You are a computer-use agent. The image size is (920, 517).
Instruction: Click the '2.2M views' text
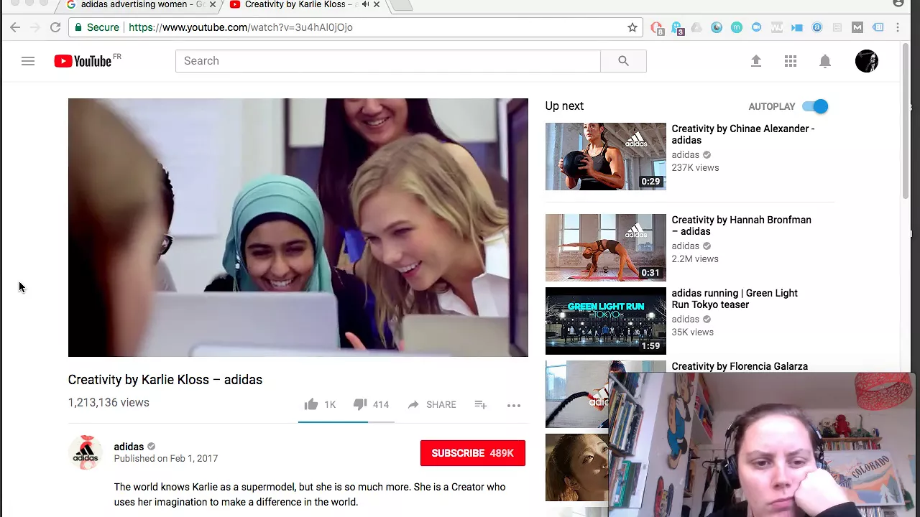coord(695,259)
